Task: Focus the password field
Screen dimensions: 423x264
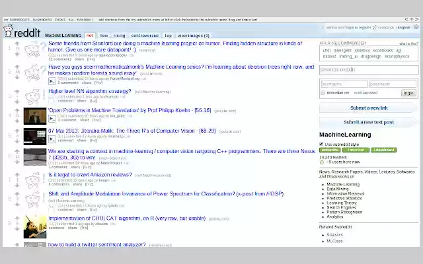Action: click(393, 84)
